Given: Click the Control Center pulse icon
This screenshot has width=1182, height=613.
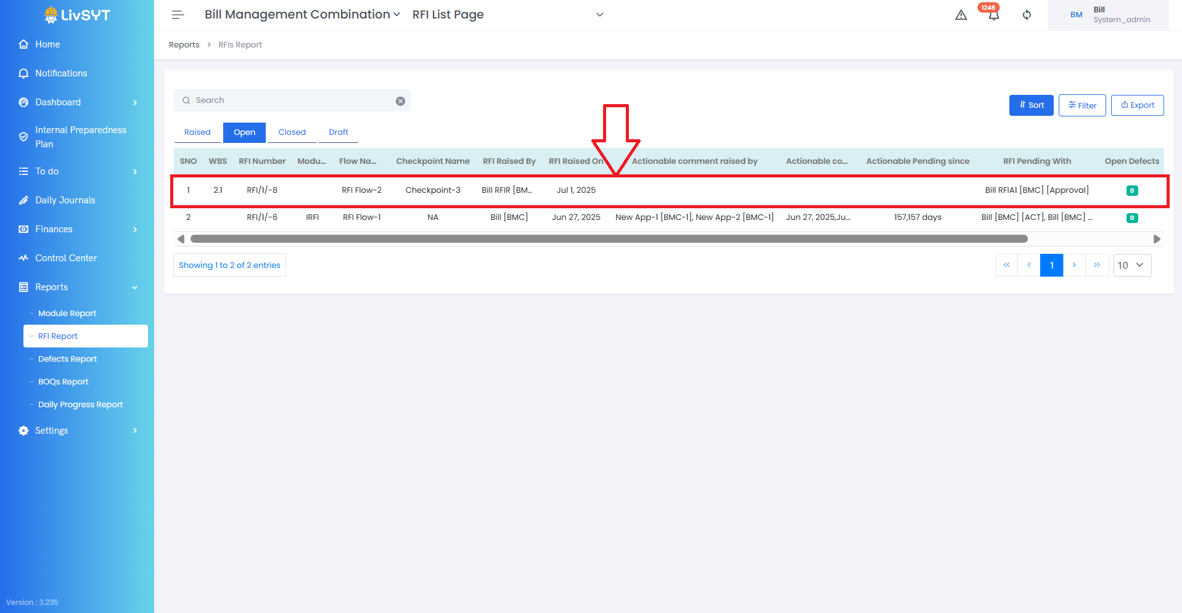Looking at the screenshot, I should click(23, 258).
